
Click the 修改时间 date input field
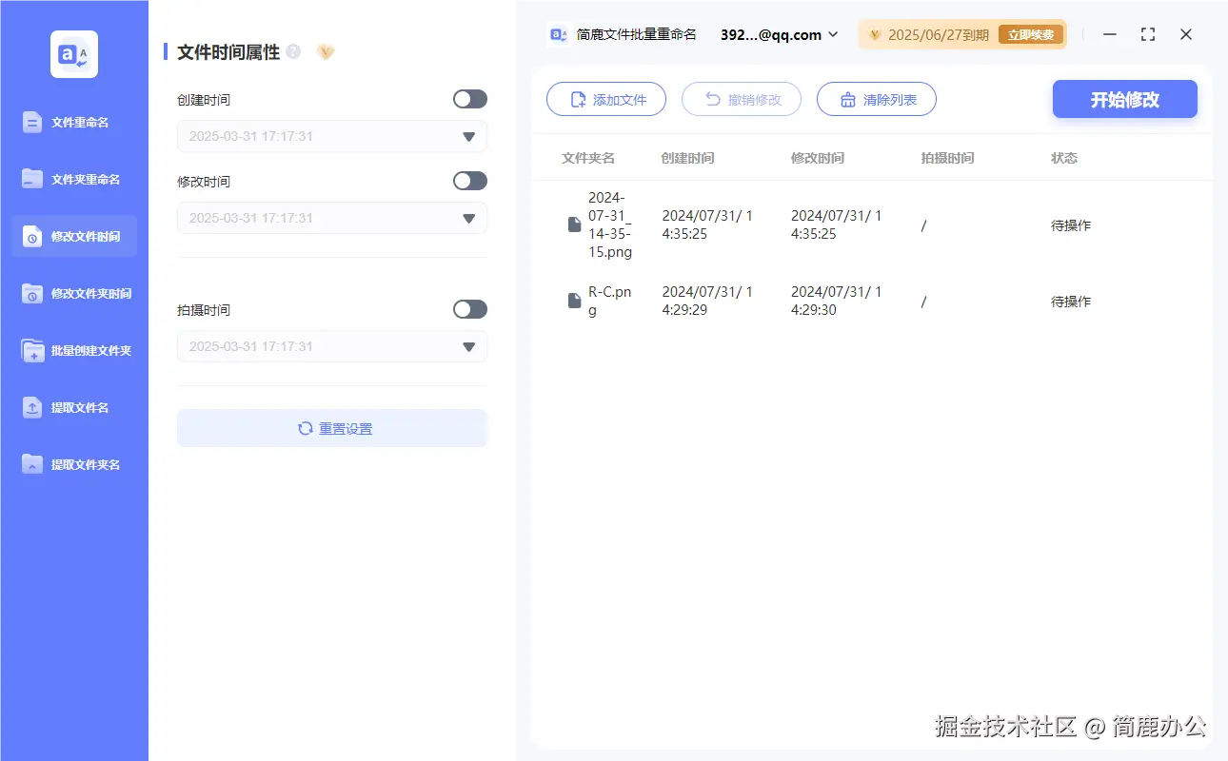(332, 218)
